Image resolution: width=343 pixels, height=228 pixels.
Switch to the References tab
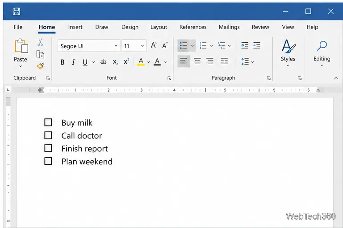click(193, 27)
